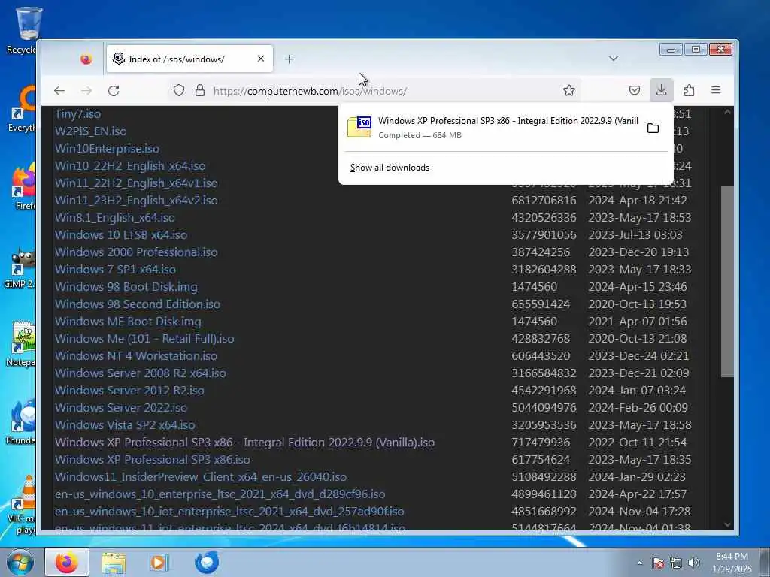The image size is (770, 577).
Task: Click the scrollbar down arrow
Action: (727, 524)
